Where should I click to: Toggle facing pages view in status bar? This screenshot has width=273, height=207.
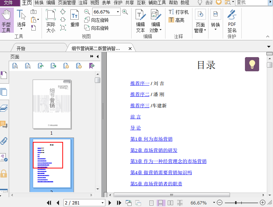(x=170, y=203)
